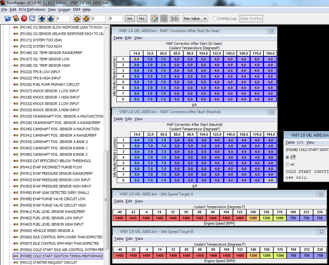Click the open ROM folder icon
This screenshot has height=265, width=329.
(x=8, y=18)
